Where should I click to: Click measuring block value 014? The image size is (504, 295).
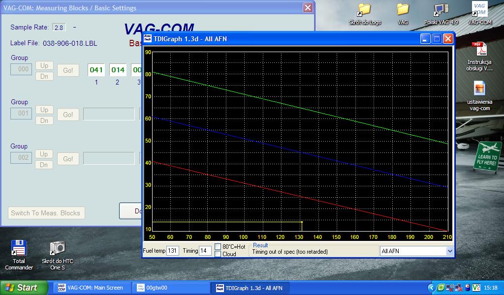coord(118,70)
